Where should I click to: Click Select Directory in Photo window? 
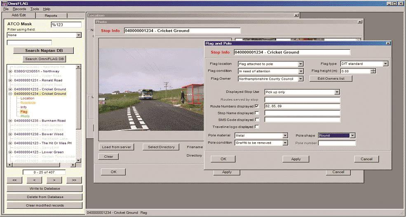pyautogui.click(x=161, y=147)
